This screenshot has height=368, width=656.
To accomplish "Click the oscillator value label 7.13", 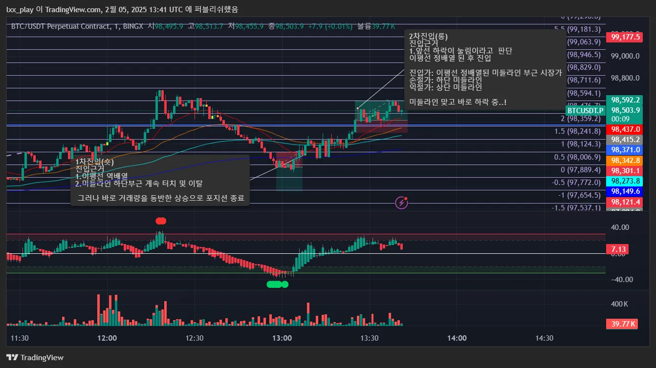I will point(617,249).
